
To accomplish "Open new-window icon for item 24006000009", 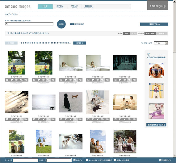I will [x=26, y=80].
